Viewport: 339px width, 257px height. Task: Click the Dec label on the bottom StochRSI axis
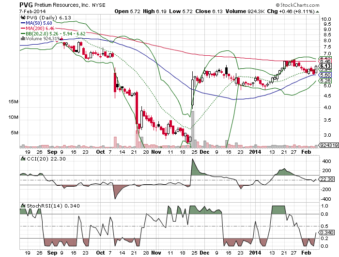(204, 253)
